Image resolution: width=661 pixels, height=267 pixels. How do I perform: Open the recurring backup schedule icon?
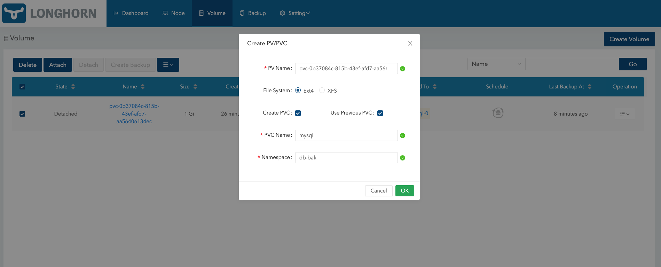point(498,113)
